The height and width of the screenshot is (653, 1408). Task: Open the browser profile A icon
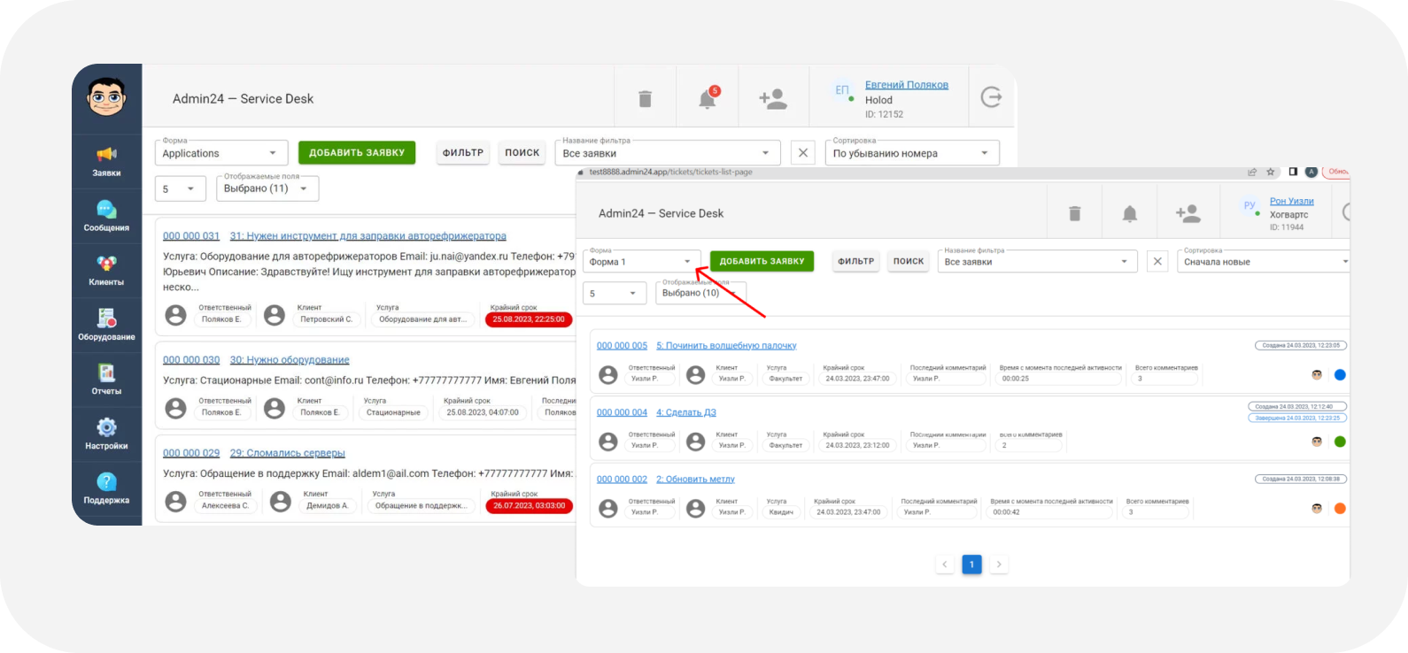1311,172
